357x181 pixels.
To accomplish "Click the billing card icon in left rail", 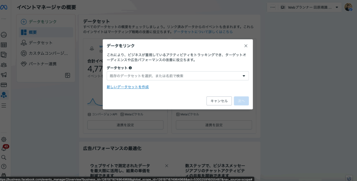I will click(4, 85).
